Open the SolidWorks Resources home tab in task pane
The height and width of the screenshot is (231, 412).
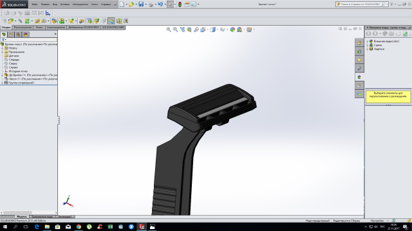(x=359, y=43)
